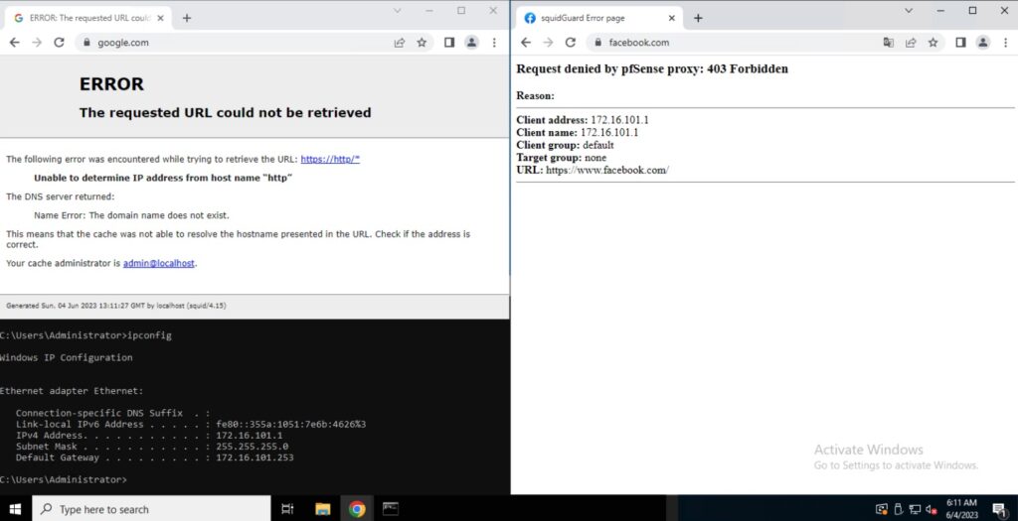Open Chrome from taskbar
Image resolution: width=1018 pixels, height=521 pixels.
coord(357,509)
